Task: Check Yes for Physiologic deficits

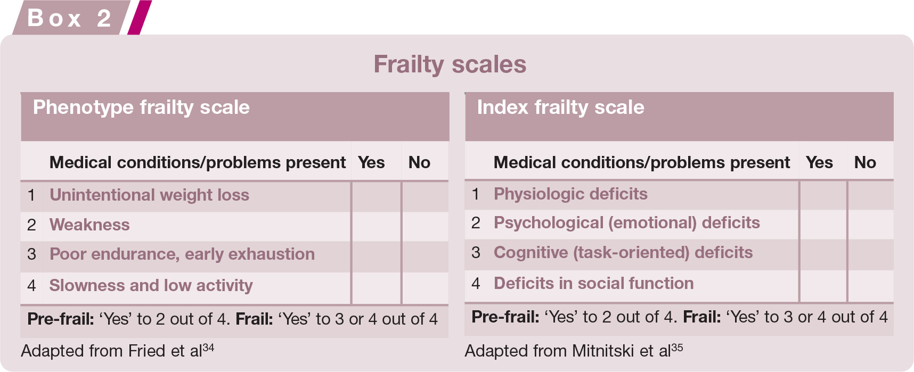Action: tap(823, 195)
